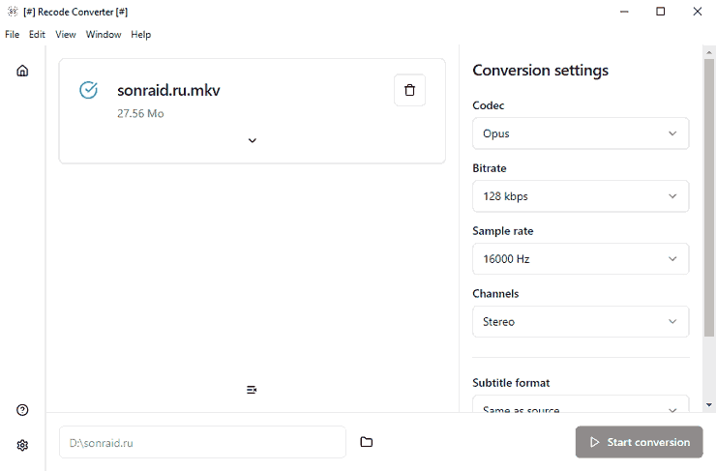This screenshot has height=471, width=716.
Task: Click the Bitrate label
Action: (x=489, y=168)
